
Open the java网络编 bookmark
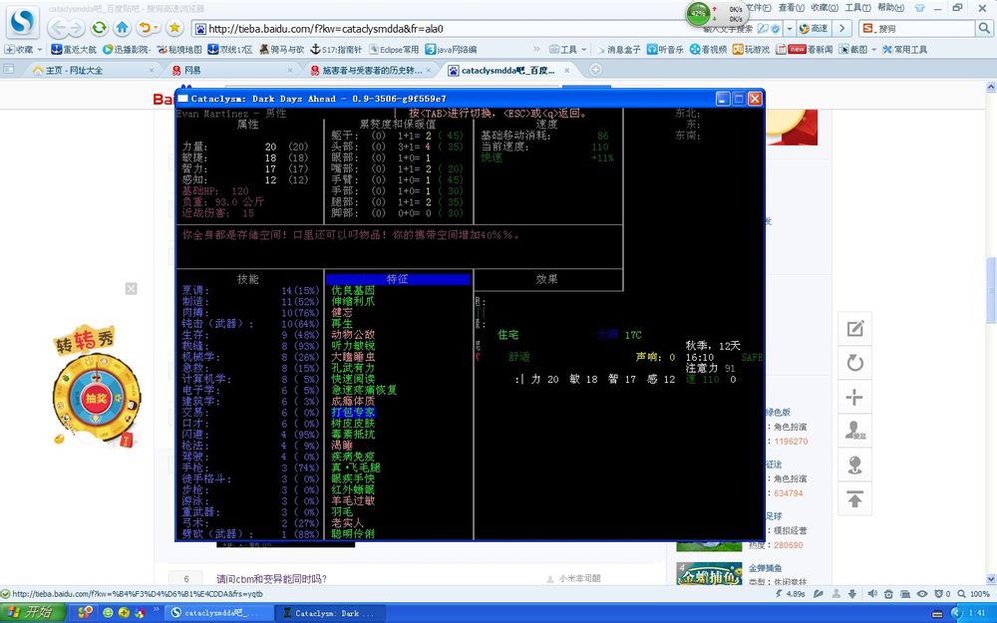(451, 49)
